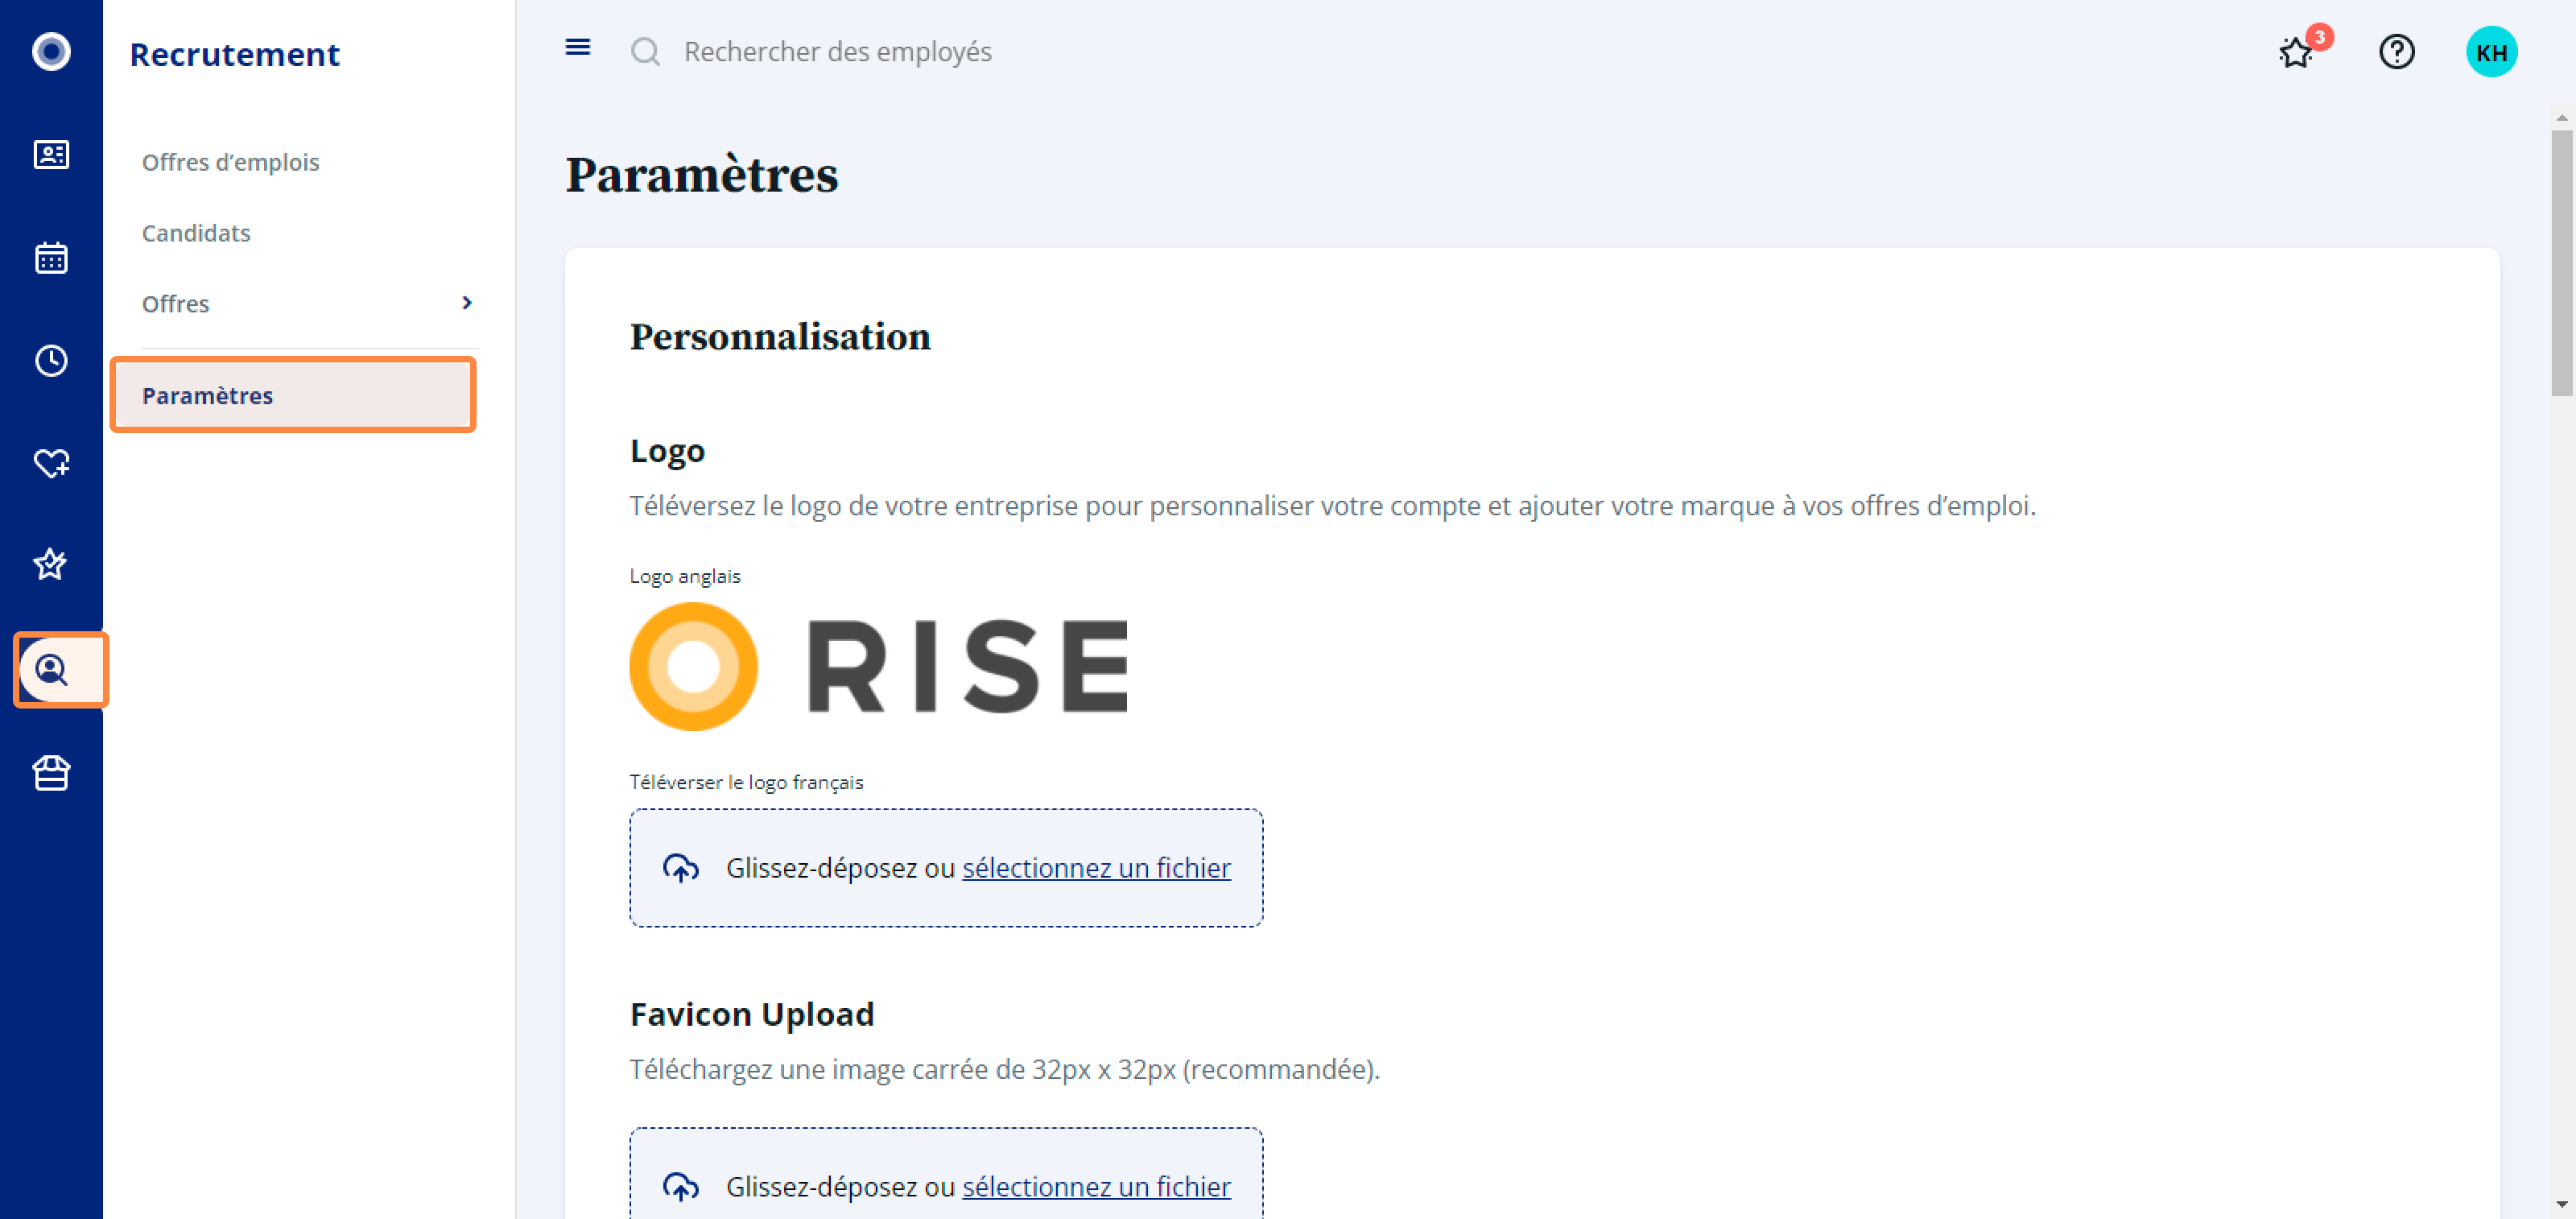Click the Rechercher des employés search field
Screen dimensions: 2576x1219
[x=837, y=52]
